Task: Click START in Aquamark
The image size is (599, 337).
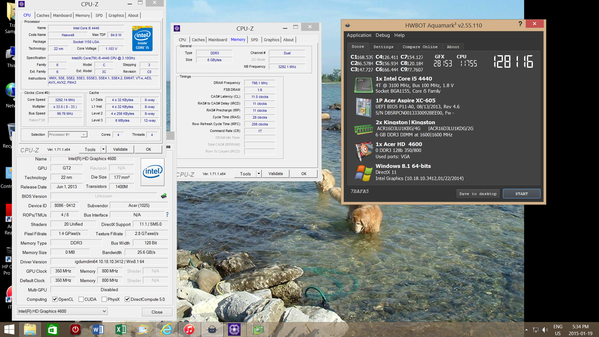Action: coord(522,194)
